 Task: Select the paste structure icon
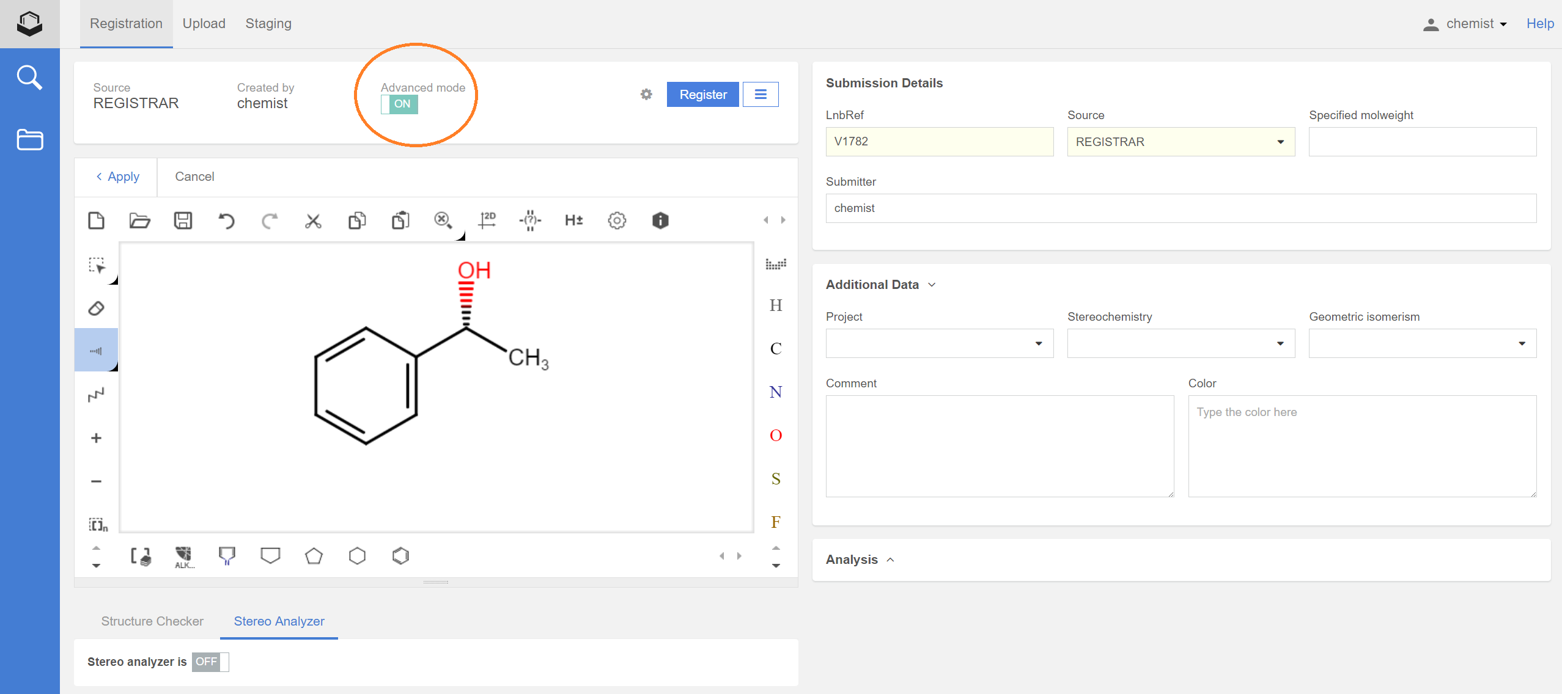pos(399,220)
